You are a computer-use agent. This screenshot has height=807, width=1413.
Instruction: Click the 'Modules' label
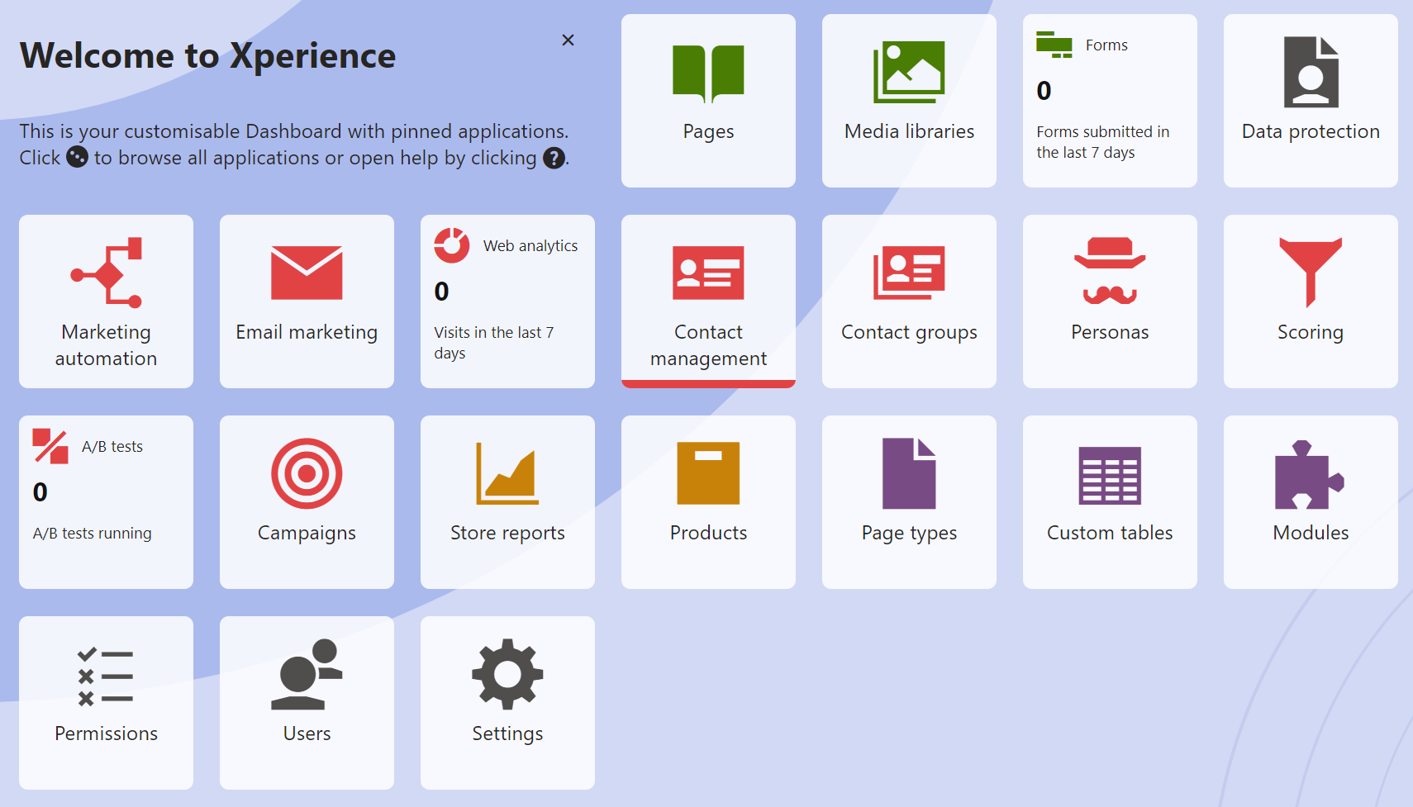(x=1311, y=533)
